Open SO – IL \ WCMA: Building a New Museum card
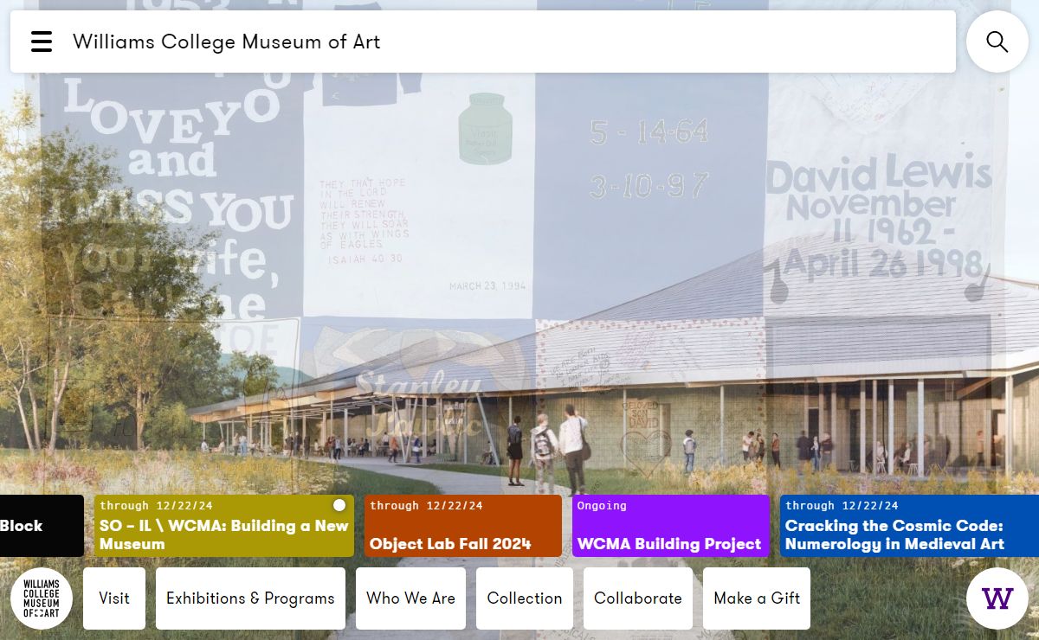Screen dimensions: 1039x640 pyautogui.click(x=224, y=526)
